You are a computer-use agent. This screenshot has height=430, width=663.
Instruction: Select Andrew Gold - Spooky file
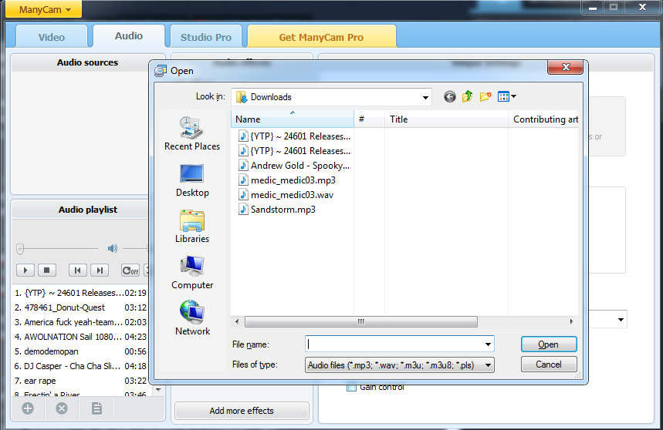coord(294,166)
